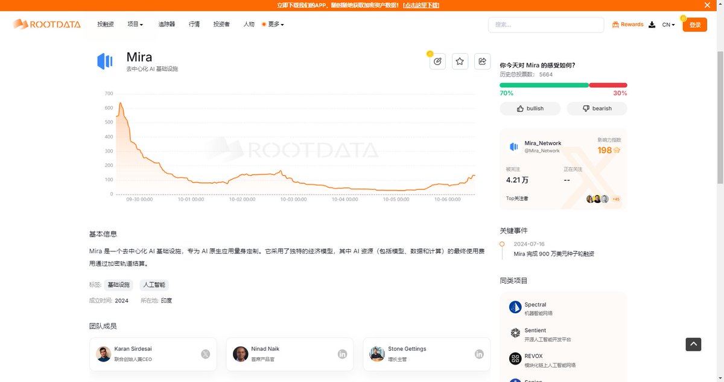724x382 pixels.
Task: Open the 投融资 menu item
Action: point(106,25)
